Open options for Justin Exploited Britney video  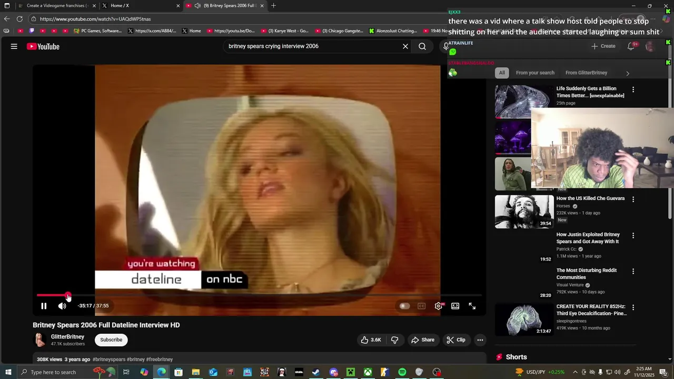click(x=633, y=235)
